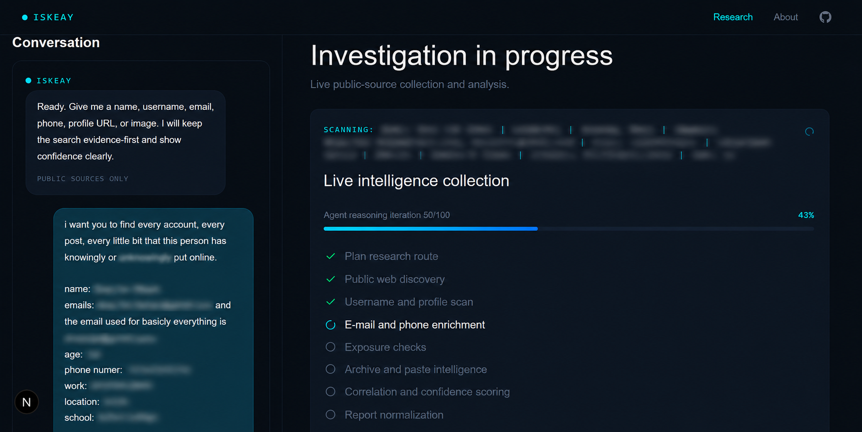Click the 'school:' line in the user message
862x432 pixels.
tap(111, 417)
